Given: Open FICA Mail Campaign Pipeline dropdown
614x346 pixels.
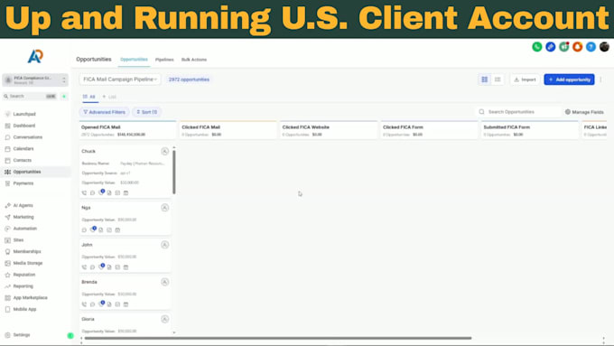Looking at the screenshot, I should [x=120, y=79].
